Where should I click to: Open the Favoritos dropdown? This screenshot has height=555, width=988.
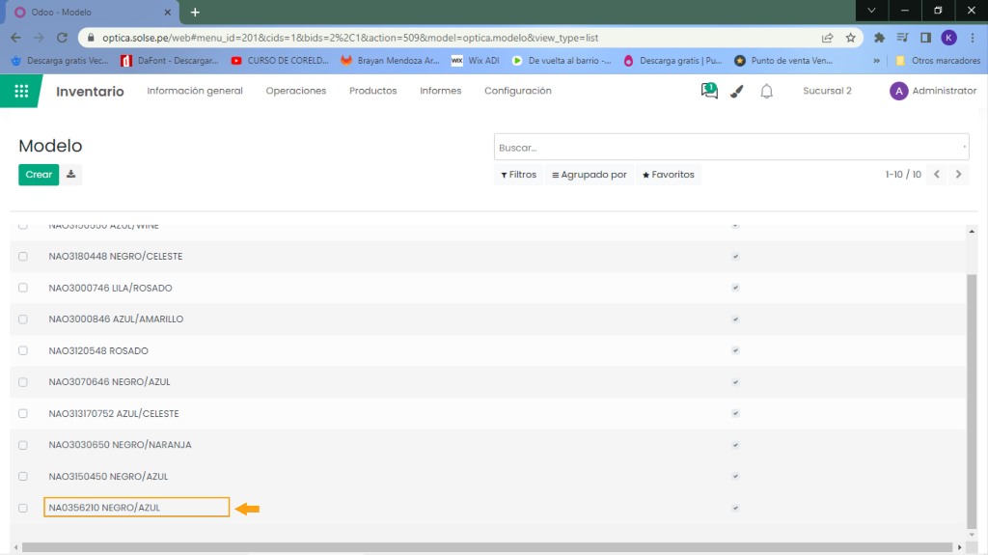tap(669, 175)
